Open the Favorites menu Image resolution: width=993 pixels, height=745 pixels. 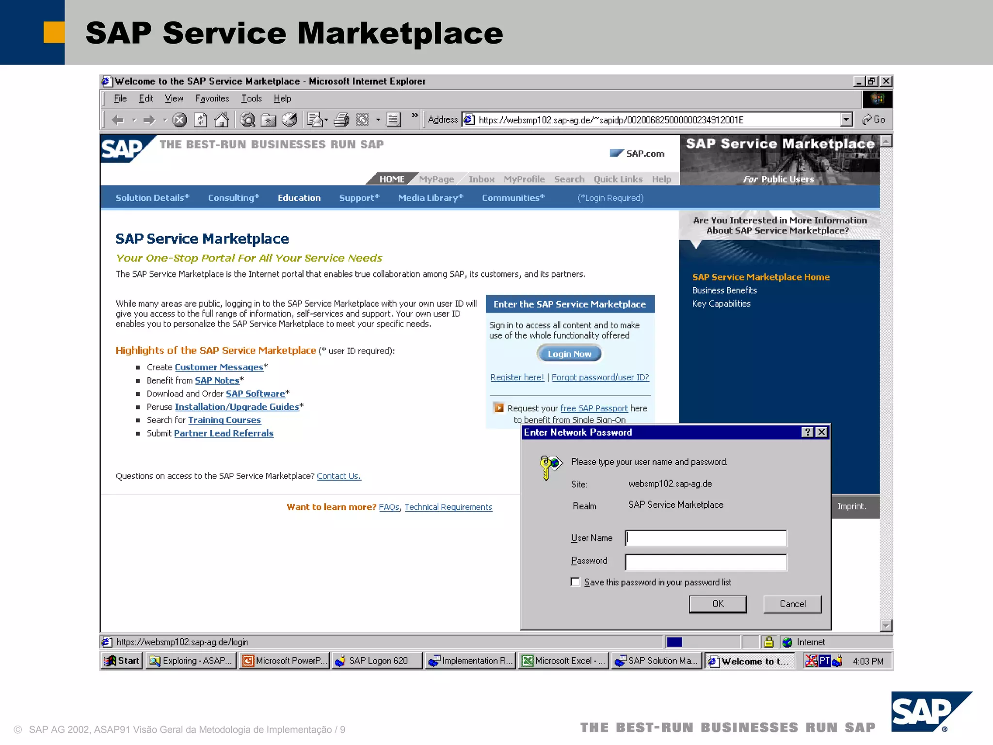(212, 98)
